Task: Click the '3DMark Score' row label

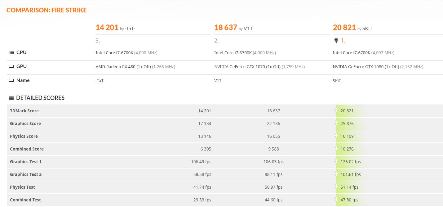Action: tap(24, 111)
